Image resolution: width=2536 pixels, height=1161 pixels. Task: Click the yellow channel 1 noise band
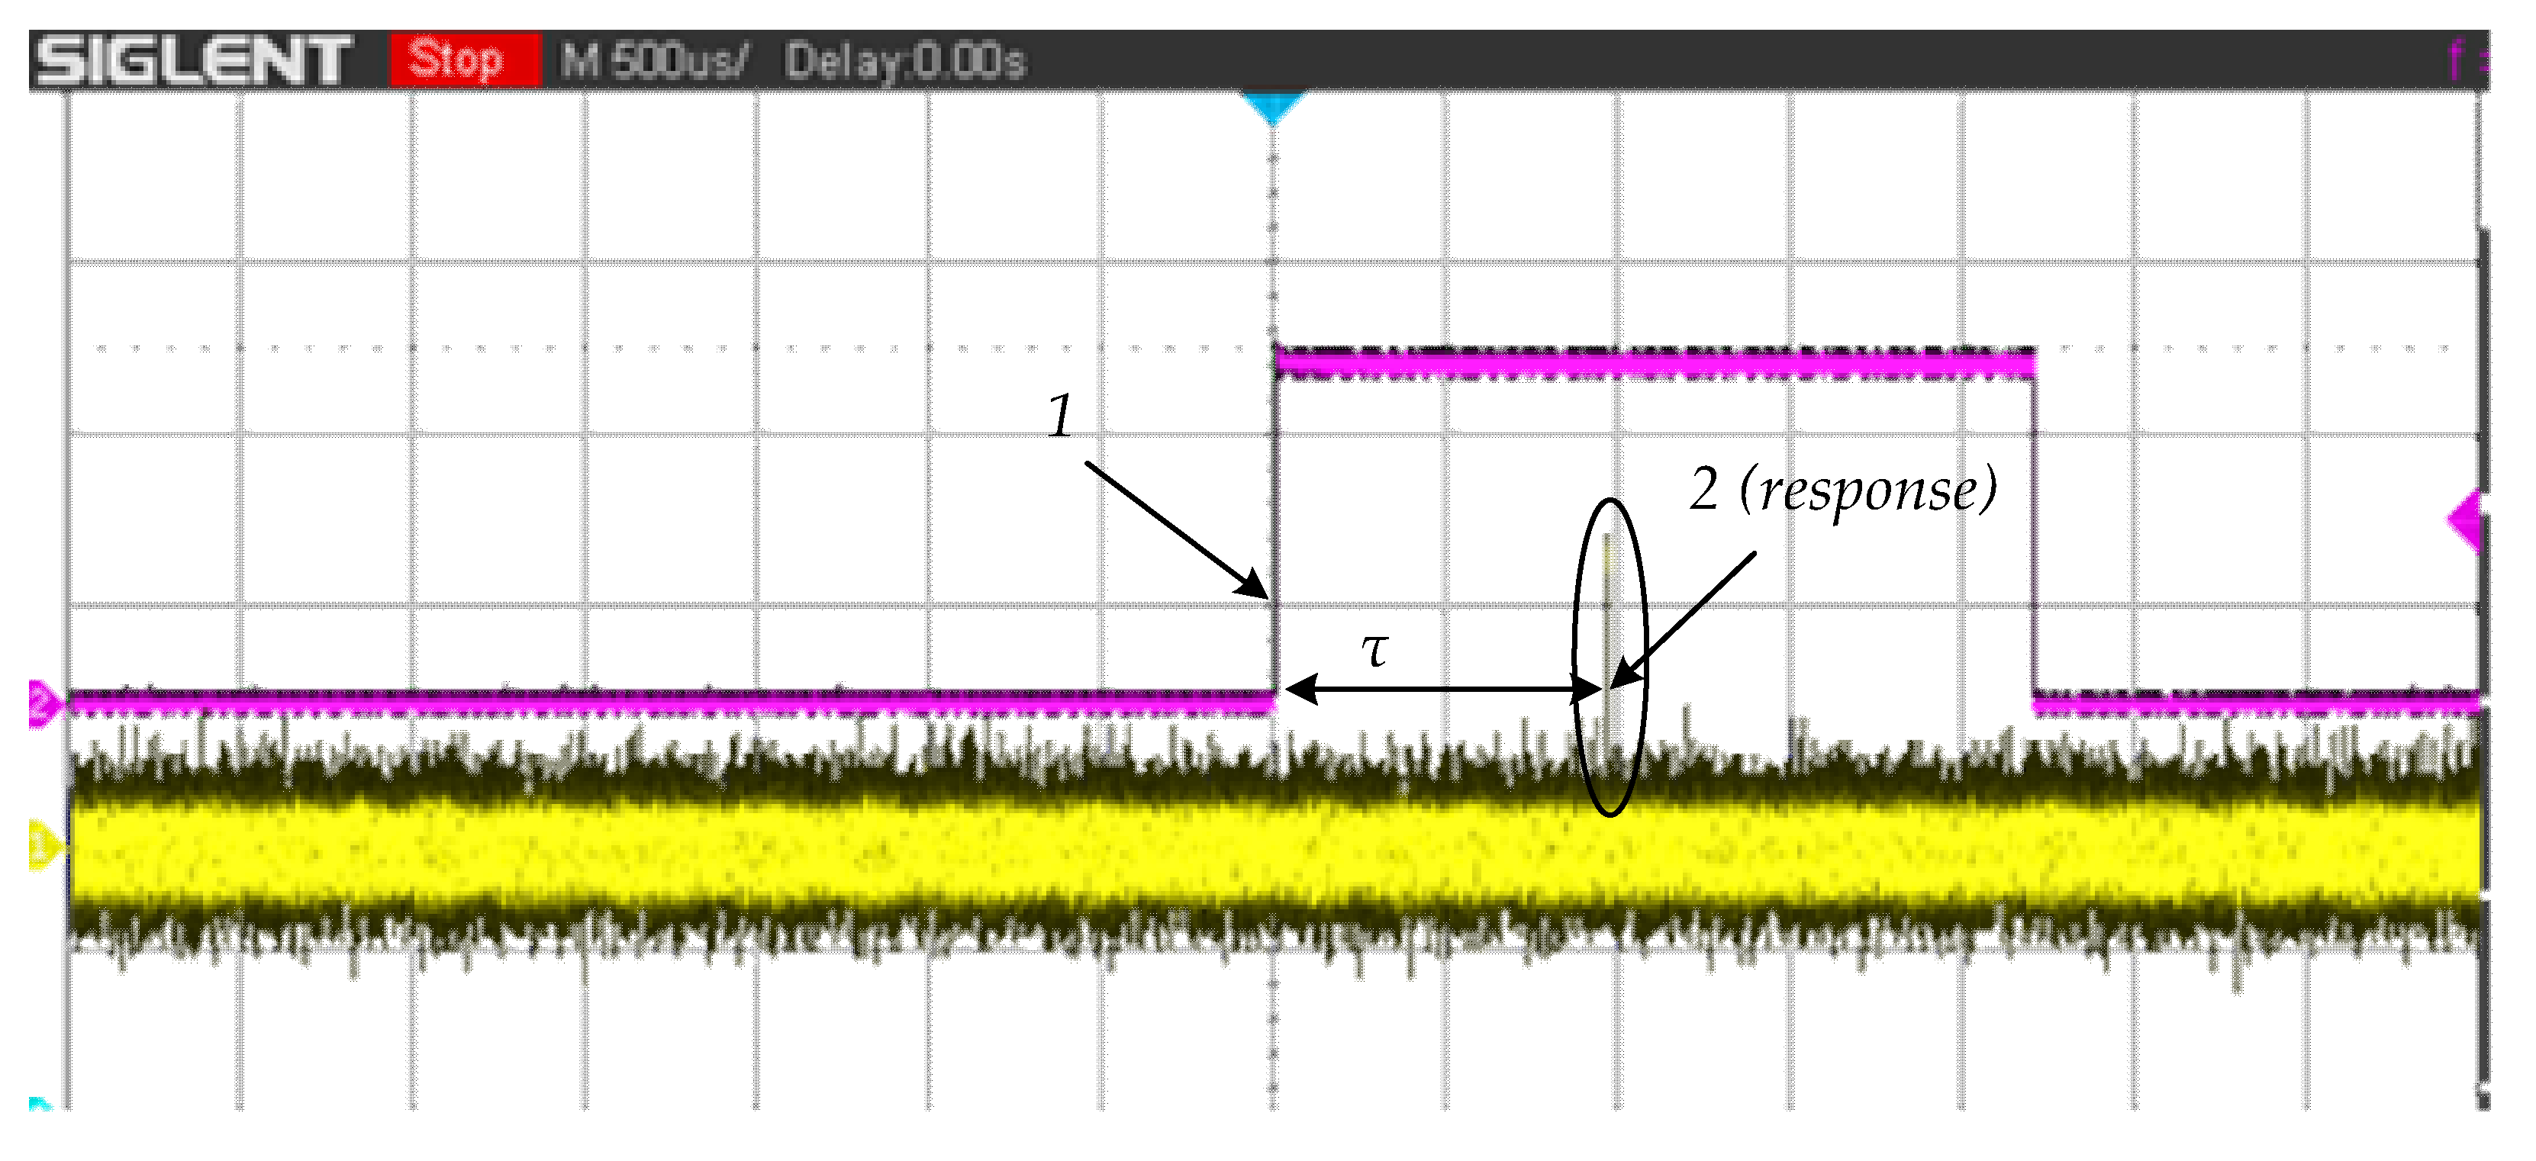pyautogui.click(x=984, y=846)
